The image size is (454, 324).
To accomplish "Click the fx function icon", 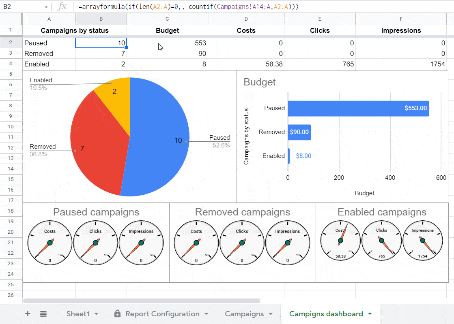I will 62,6.
